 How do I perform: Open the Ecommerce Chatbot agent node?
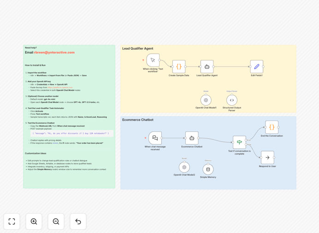(192, 138)
